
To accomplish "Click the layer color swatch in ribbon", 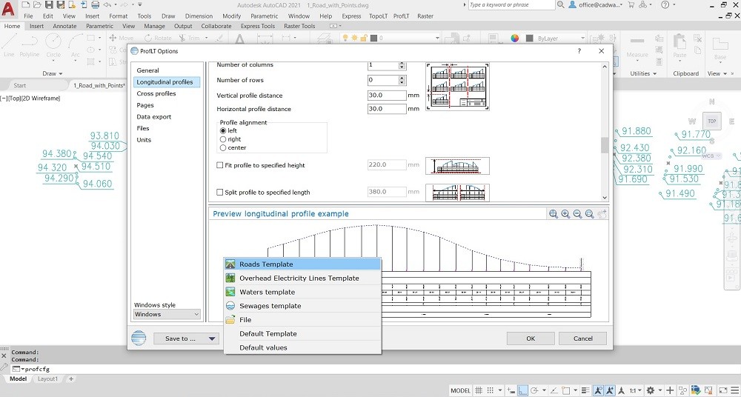I will pyautogui.click(x=373, y=39).
